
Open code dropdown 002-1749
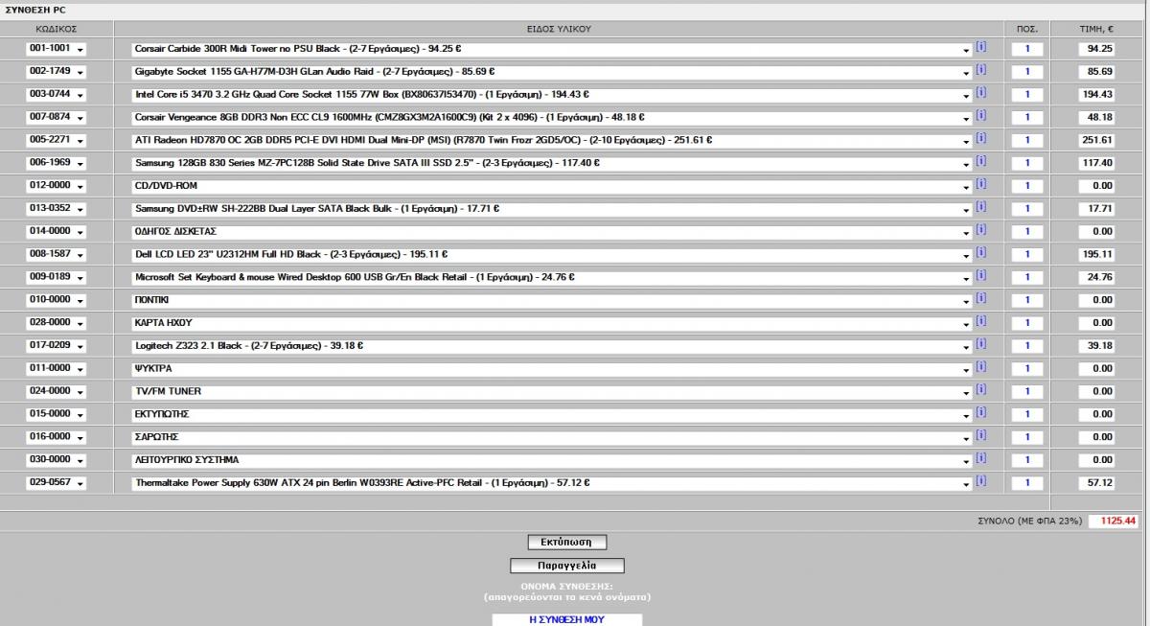(x=57, y=72)
